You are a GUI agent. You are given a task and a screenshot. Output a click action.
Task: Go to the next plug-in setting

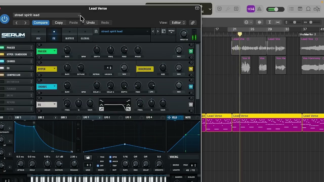point(25,23)
